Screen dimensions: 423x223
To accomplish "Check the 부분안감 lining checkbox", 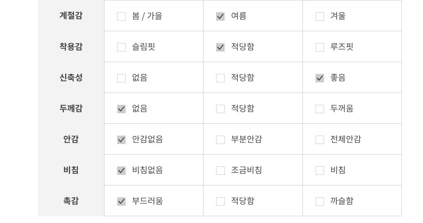I will point(220,140).
